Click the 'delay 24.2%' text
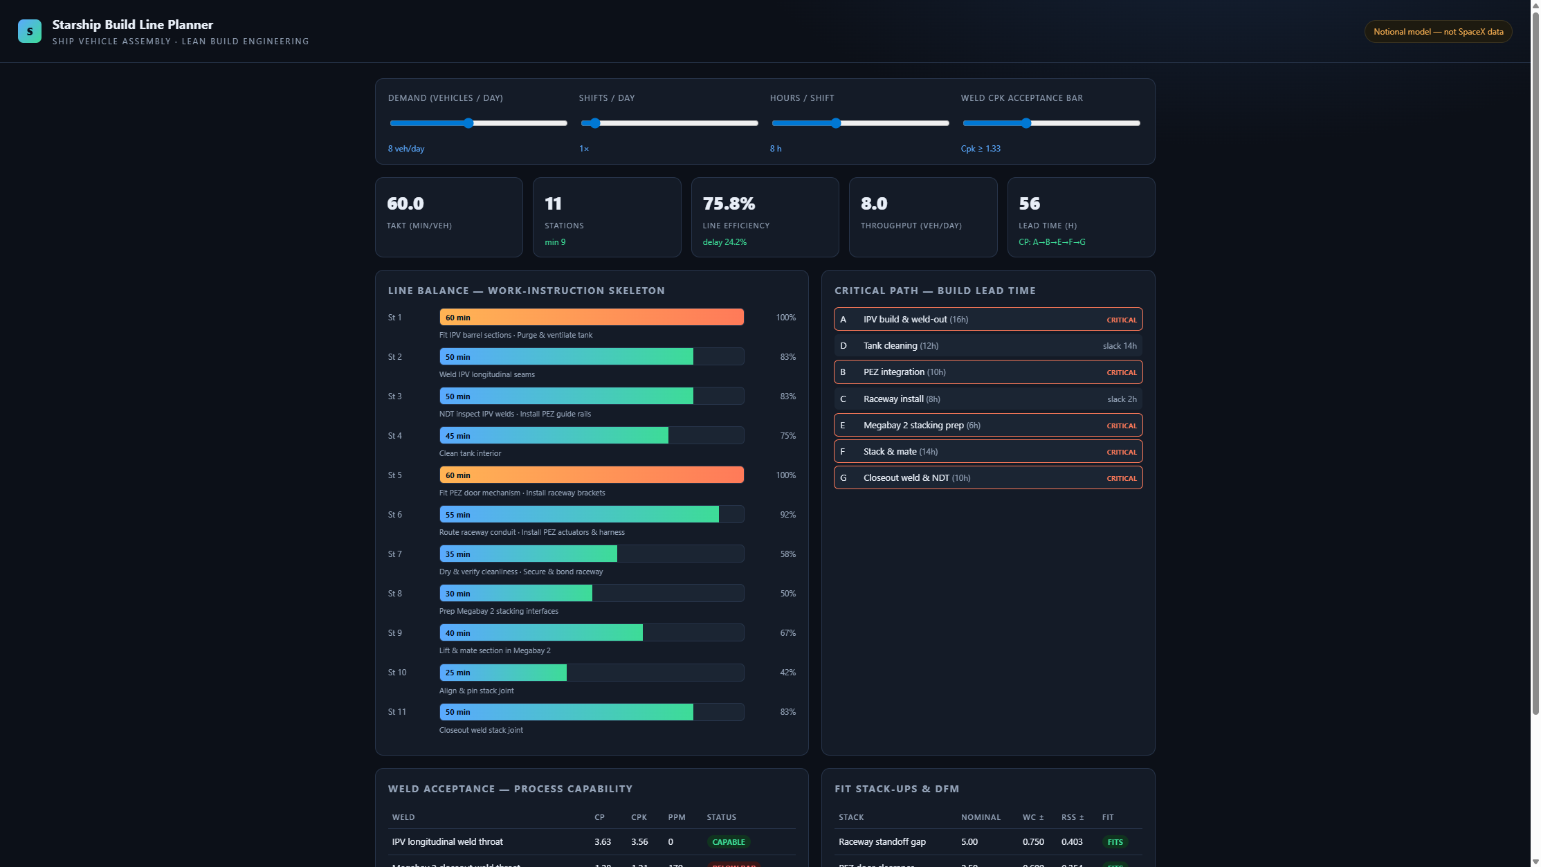 point(724,242)
